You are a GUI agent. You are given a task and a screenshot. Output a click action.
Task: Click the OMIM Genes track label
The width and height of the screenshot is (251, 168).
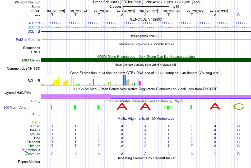tap(30, 60)
